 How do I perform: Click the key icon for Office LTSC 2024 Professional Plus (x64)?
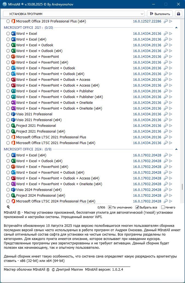point(166,201)
